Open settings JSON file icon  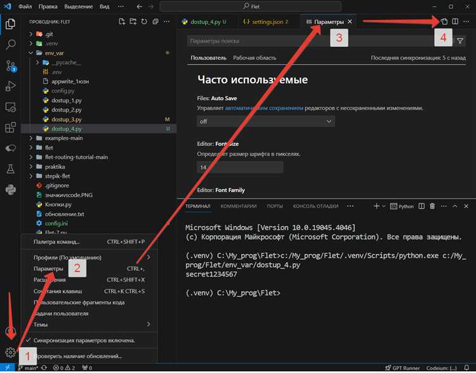click(444, 22)
